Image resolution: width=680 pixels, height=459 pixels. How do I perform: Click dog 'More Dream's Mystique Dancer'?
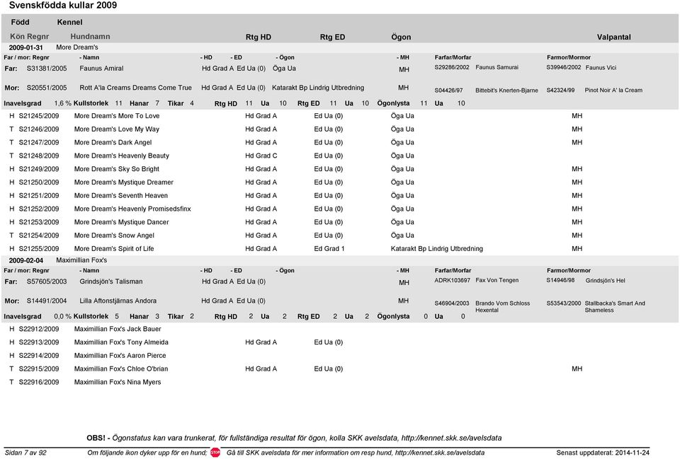121,222
